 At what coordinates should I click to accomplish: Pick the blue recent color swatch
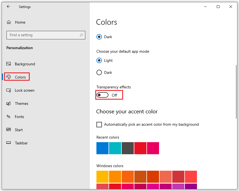[x=102, y=148]
